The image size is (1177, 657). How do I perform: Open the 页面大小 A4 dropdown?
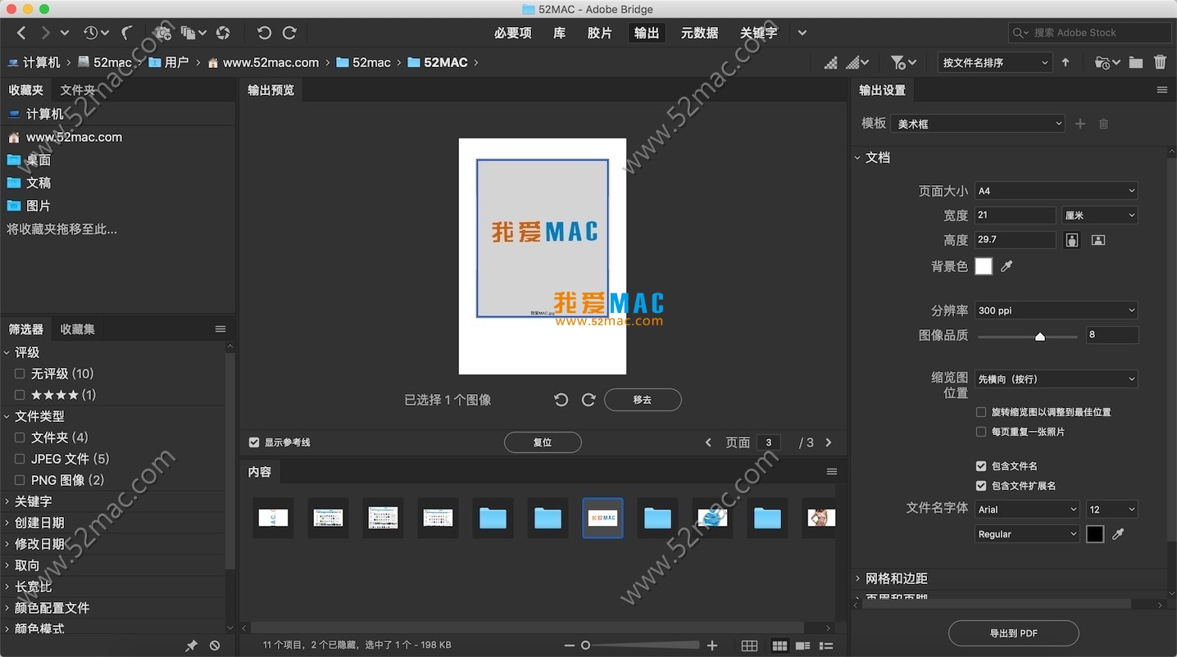(x=1056, y=191)
